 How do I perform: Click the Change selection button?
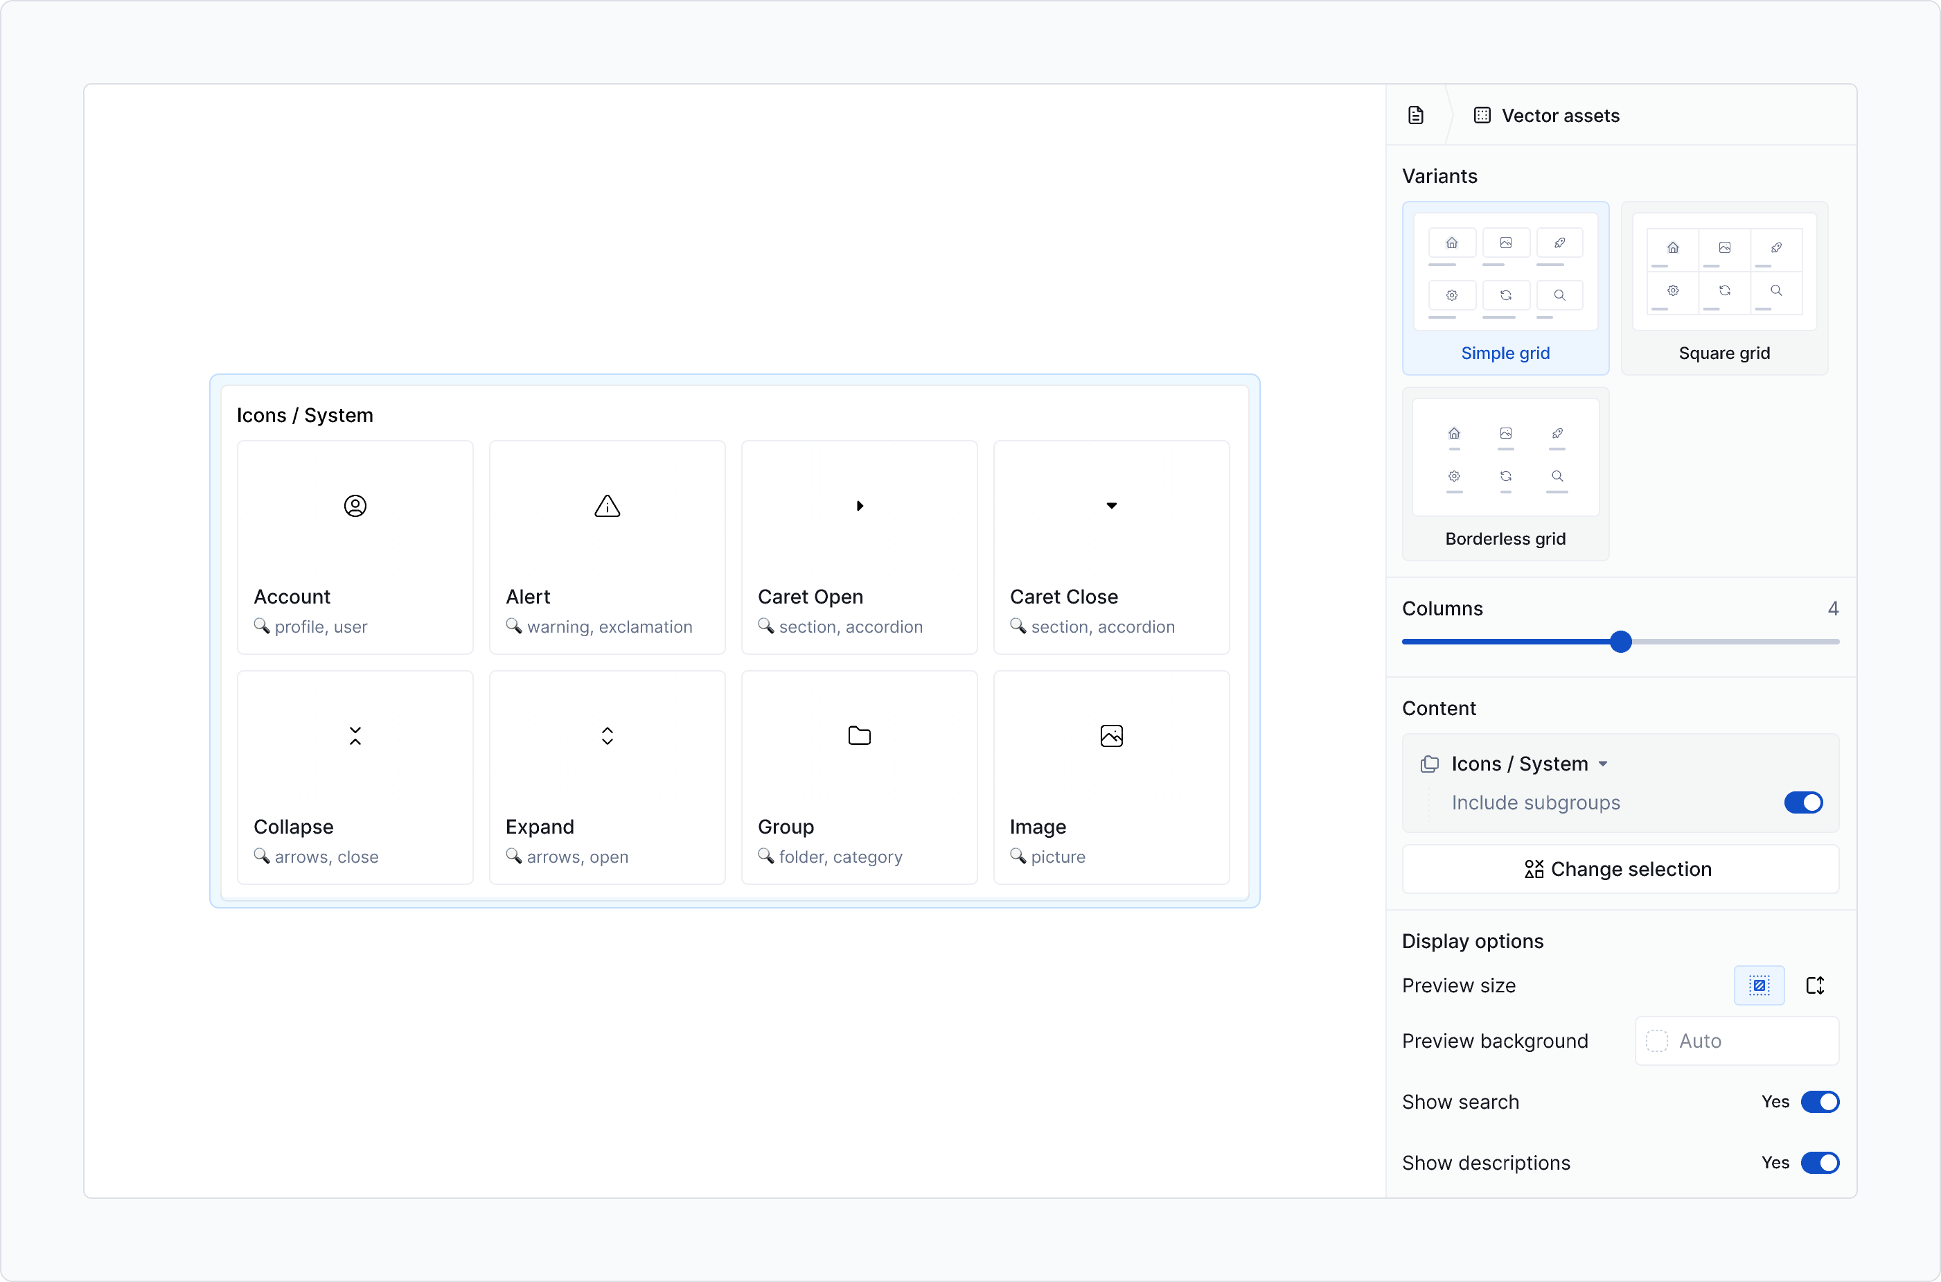click(x=1620, y=869)
